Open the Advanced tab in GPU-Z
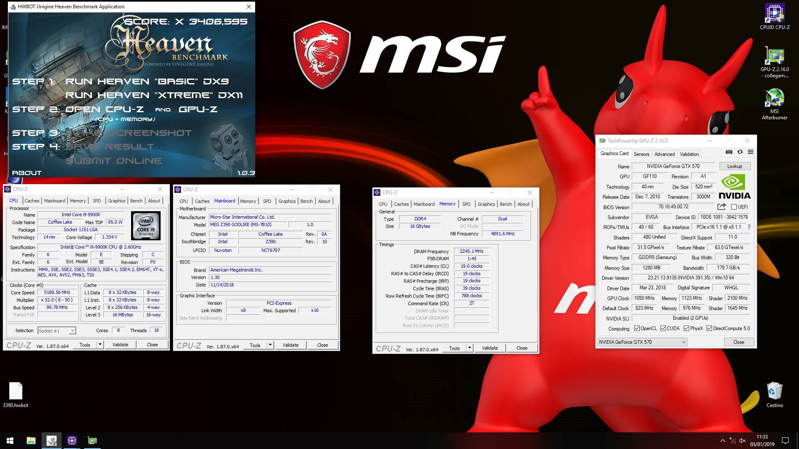The height and width of the screenshot is (449, 799). tap(665, 154)
